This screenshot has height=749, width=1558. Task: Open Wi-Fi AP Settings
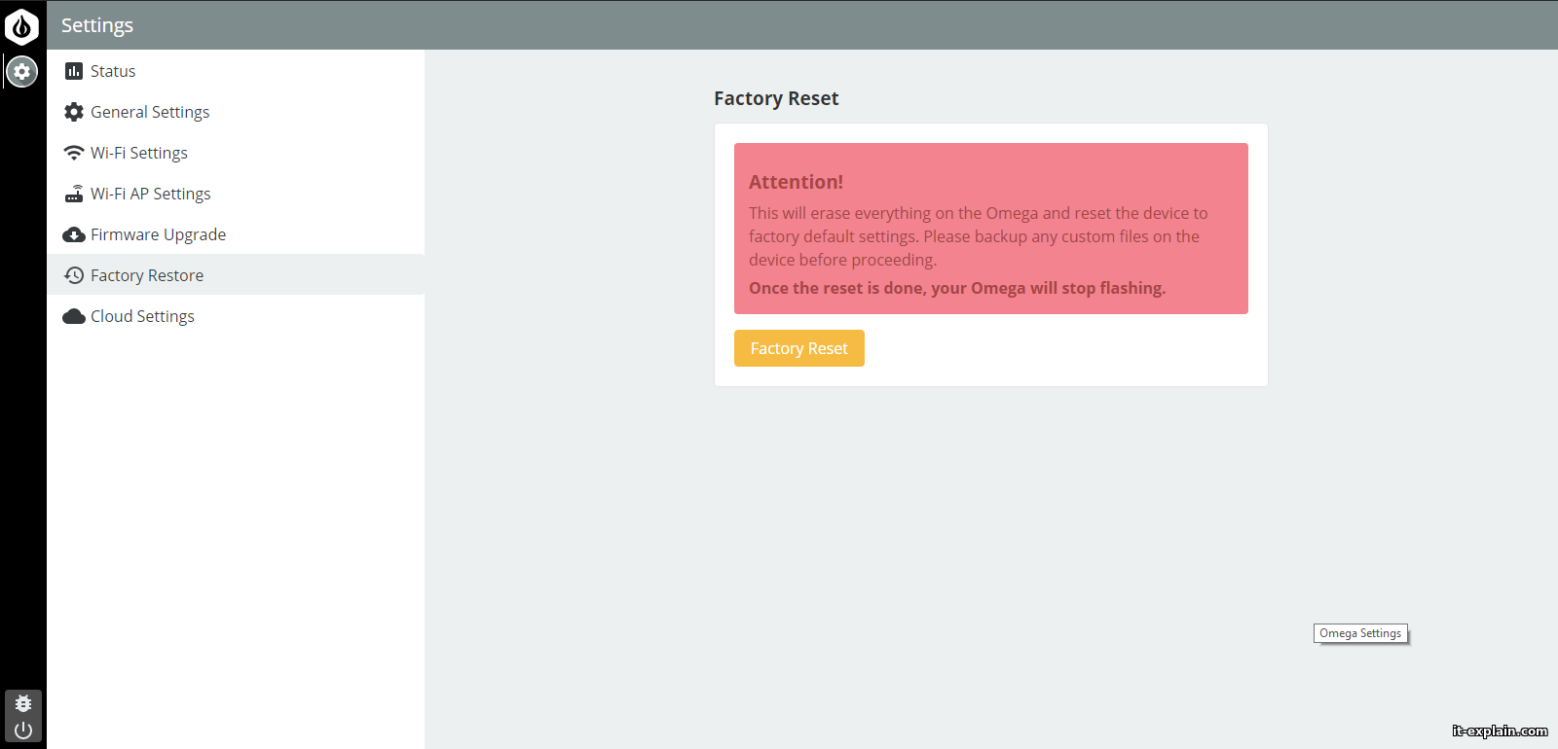click(151, 194)
